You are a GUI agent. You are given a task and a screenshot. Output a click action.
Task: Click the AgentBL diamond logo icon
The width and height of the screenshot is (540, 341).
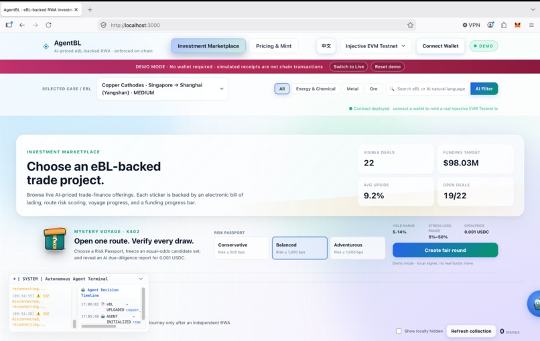(46, 46)
